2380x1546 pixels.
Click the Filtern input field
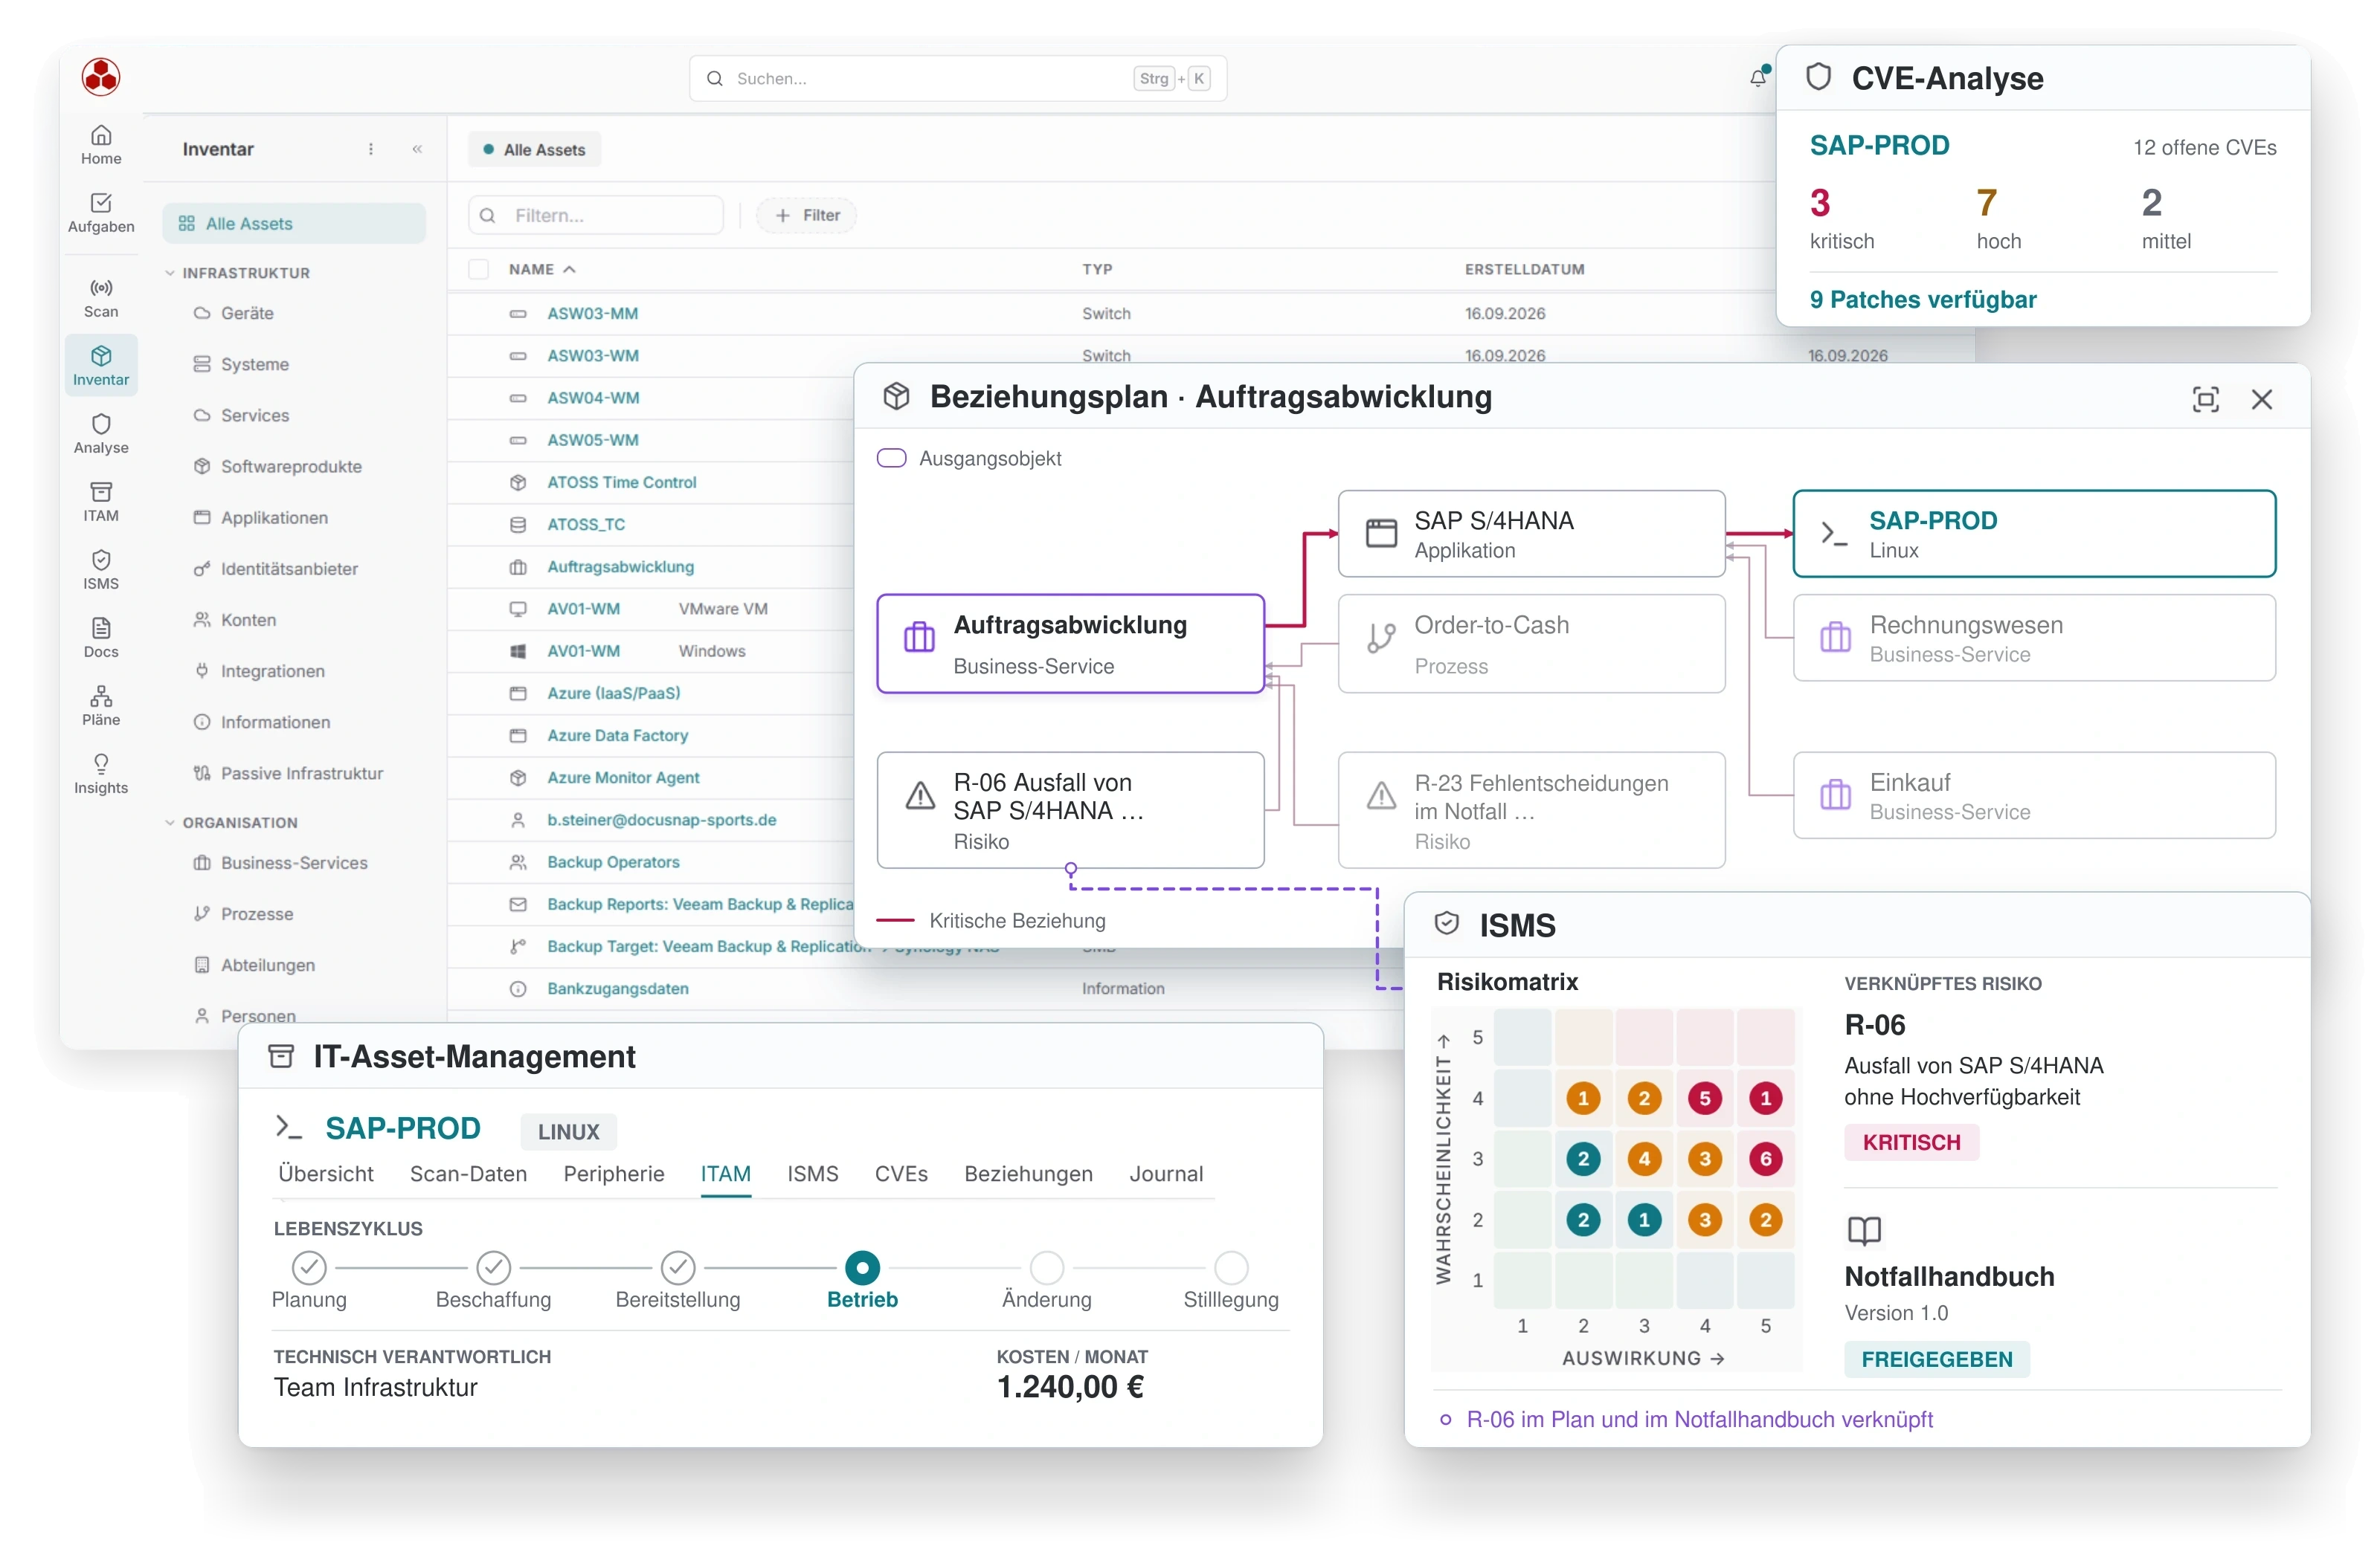point(596,215)
